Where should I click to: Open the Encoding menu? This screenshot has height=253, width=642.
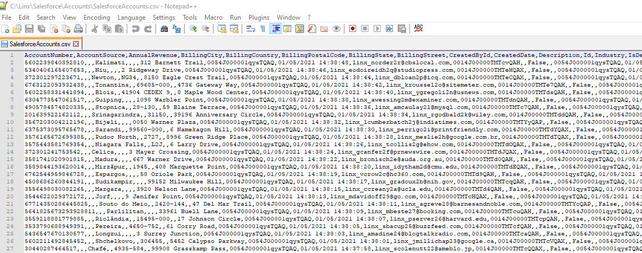tap(96, 18)
